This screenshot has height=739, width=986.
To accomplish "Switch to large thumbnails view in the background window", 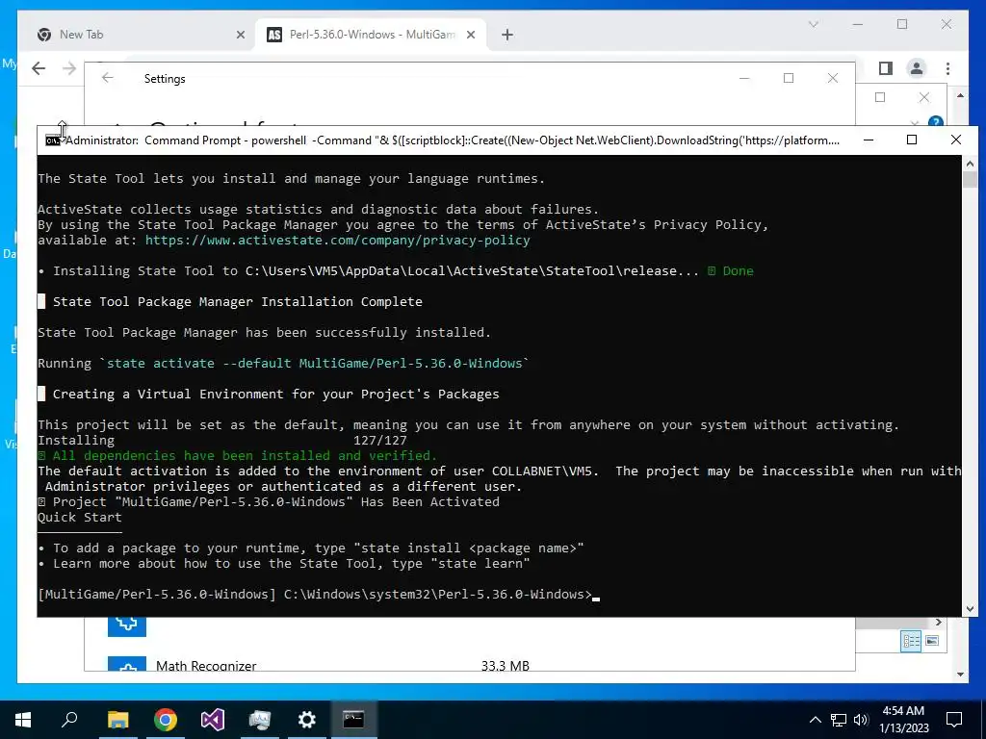I will [x=932, y=641].
